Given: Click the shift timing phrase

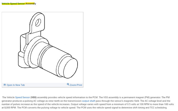Looking at the screenshot, I should pyautogui.click(x=139, y=108).
